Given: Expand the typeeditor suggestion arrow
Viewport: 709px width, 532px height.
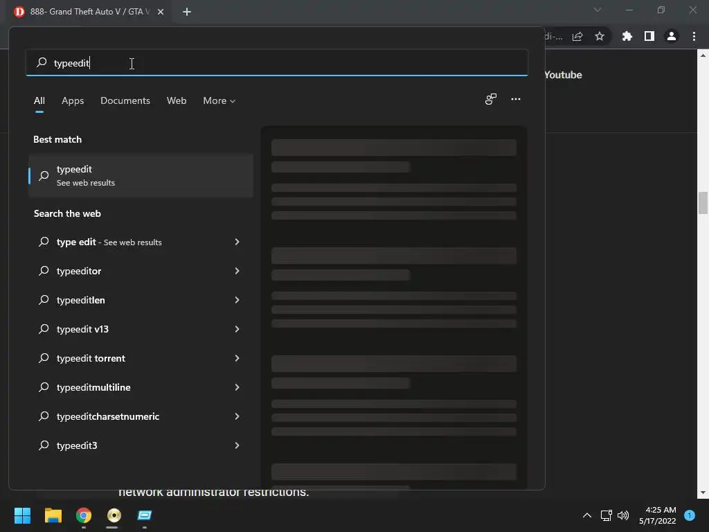Looking at the screenshot, I should pos(237,271).
